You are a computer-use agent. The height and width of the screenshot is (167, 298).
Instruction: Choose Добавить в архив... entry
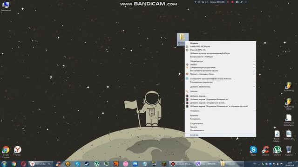click(x=220, y=96)
